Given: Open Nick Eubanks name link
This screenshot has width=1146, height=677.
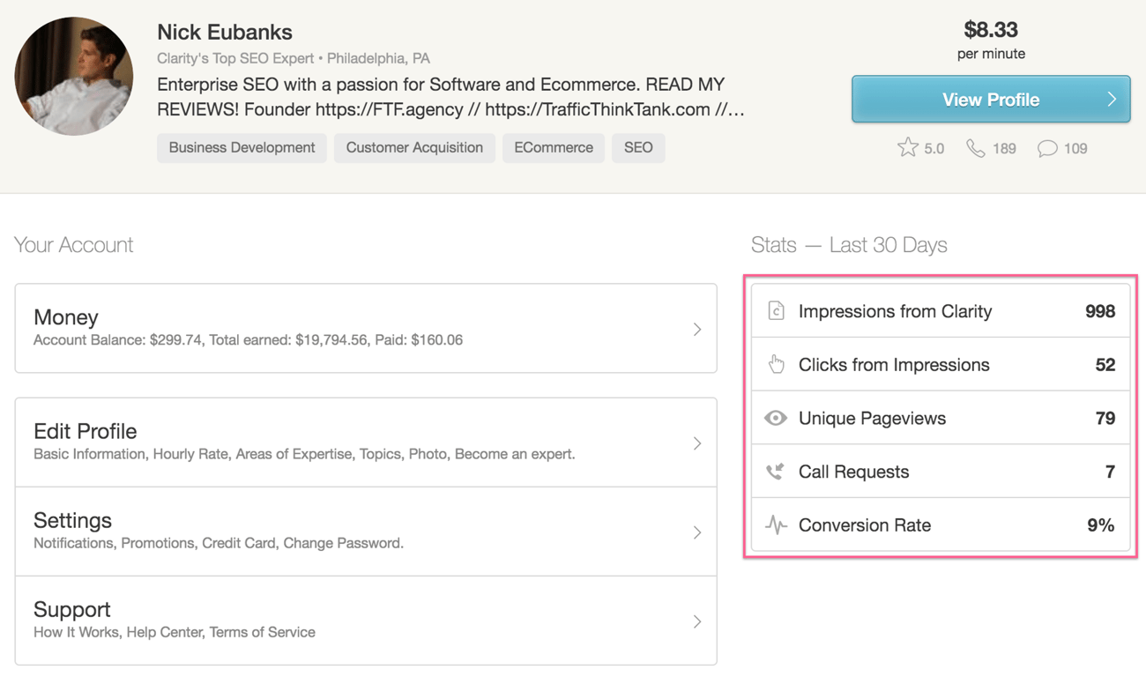Looking at the screenshot, I should pyautogui.click(x=224, y=32).
